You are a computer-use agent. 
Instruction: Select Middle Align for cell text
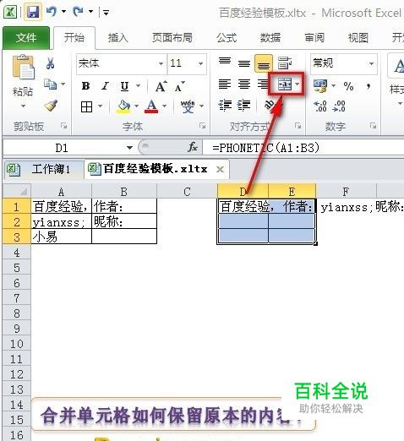tap(244, 63)
